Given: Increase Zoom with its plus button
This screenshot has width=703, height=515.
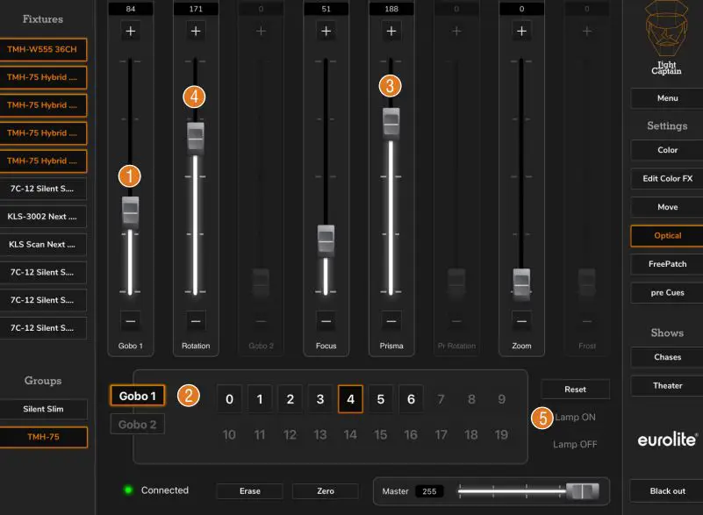Looking at the screenshot, I should (521, 31).
